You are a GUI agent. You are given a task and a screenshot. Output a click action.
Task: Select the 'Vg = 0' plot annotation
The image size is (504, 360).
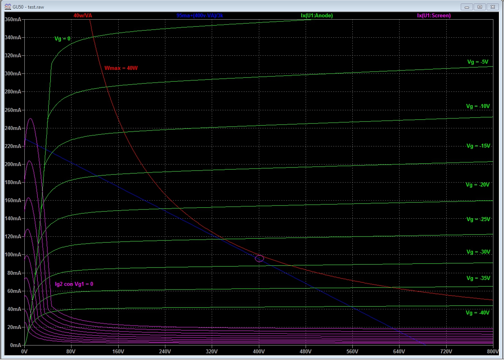pos(62,38)
